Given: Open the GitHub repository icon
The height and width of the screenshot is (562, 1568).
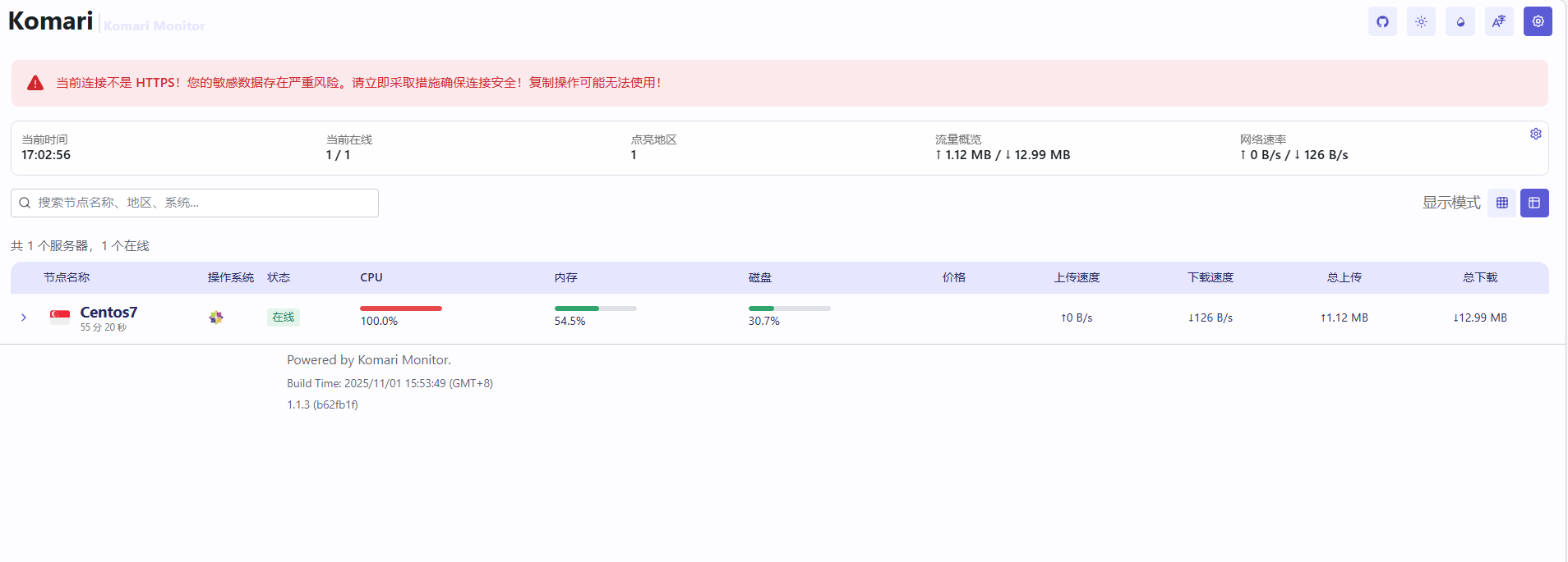Looking at the screenshot, I should (1382, 22).
